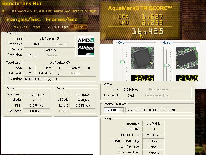The image size is (206, 155).
Task: Click the FSB value 215.5 MHz in Clocks
Action: (36, 106)
